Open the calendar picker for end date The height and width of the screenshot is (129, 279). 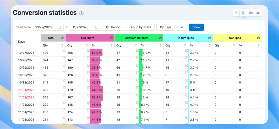96,27
